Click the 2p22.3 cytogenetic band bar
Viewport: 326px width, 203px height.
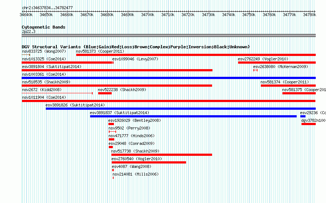pyautogui.click(x=168, y=35)
